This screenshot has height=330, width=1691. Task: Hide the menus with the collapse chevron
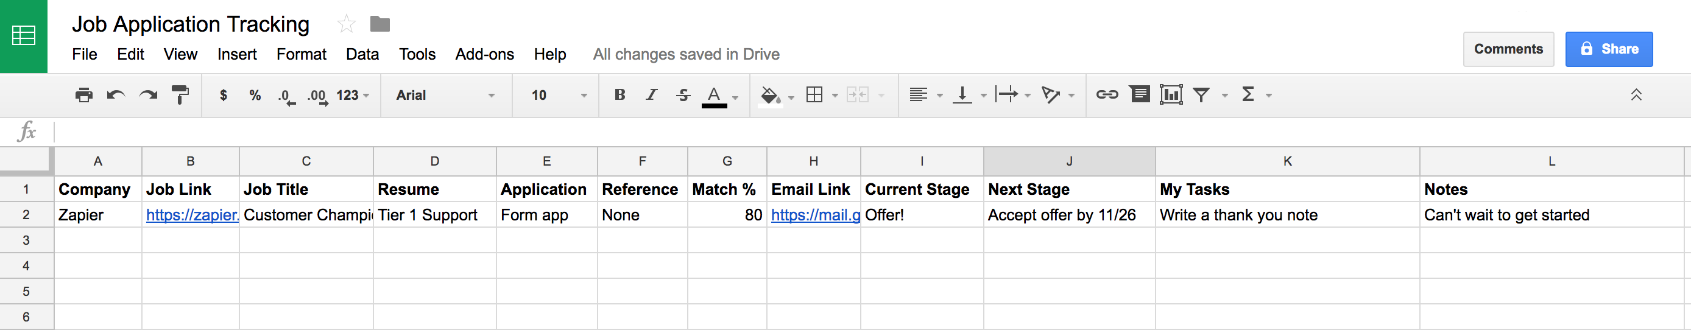1637,95
